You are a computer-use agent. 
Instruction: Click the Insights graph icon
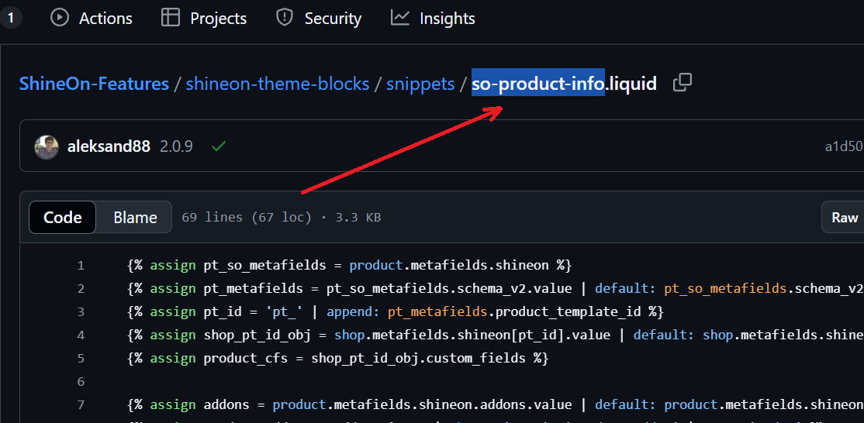click(x=400, y=18)
